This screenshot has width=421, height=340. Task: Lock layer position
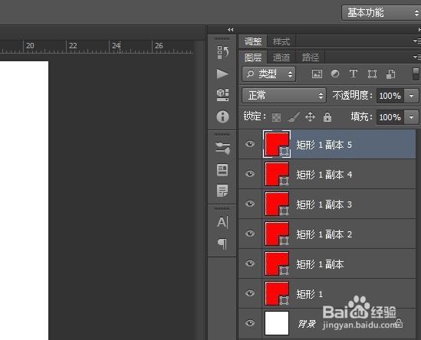tap(310, 117)
